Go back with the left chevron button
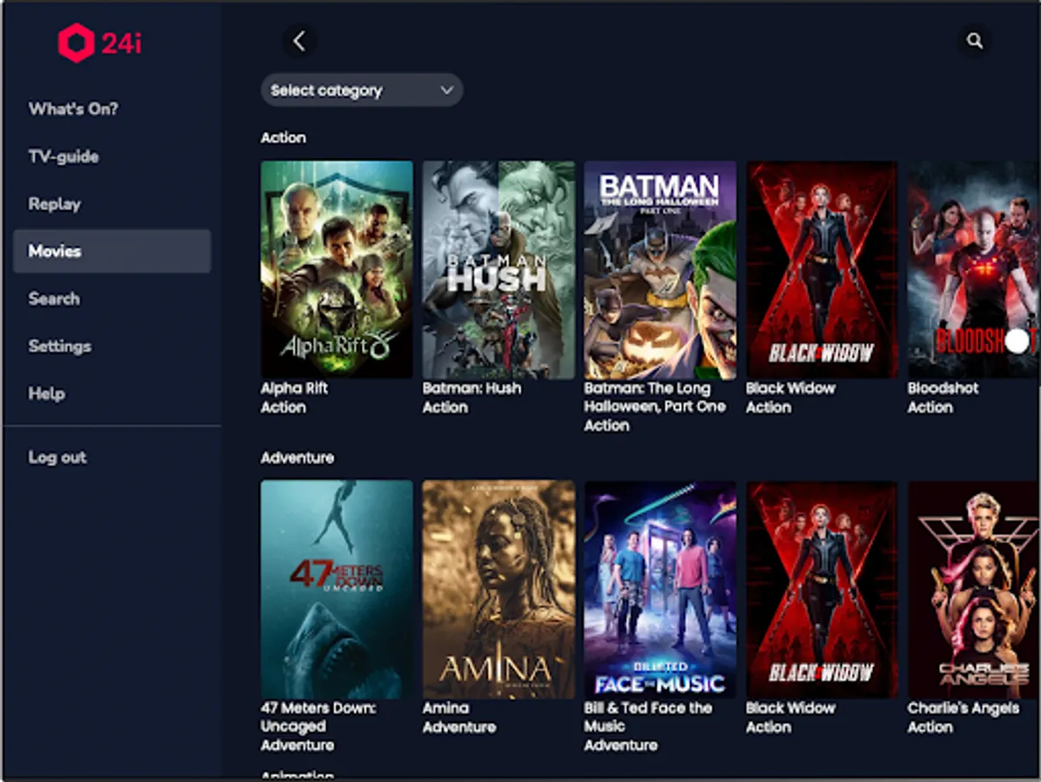The width and height of the screenshot is (1041, 782). click(x=299, y=41)
